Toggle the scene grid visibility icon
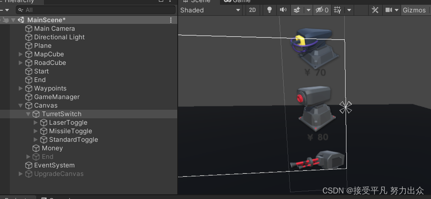The height and width of the screenshot is (199, 431). (x=338, y=10)
